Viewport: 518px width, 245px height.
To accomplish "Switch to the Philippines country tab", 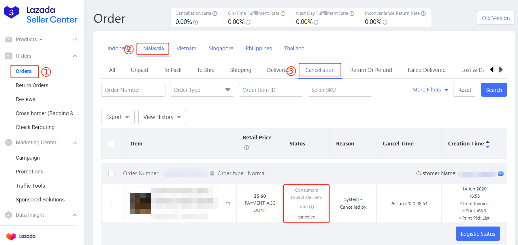I will point(259,48).
